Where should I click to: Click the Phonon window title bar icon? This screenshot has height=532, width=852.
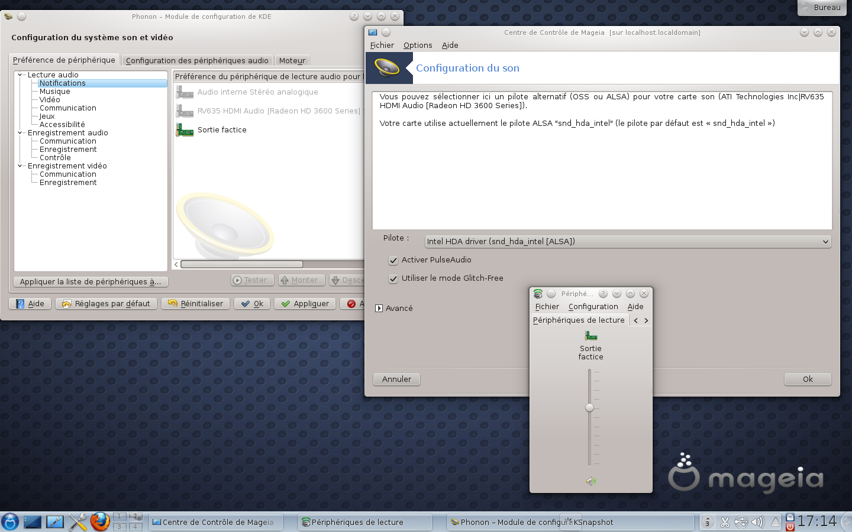pos(8,17)
